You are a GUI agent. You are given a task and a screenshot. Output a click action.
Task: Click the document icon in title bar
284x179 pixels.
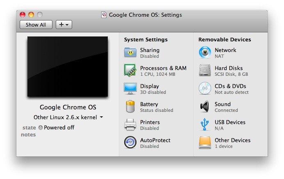click(104, 15)
